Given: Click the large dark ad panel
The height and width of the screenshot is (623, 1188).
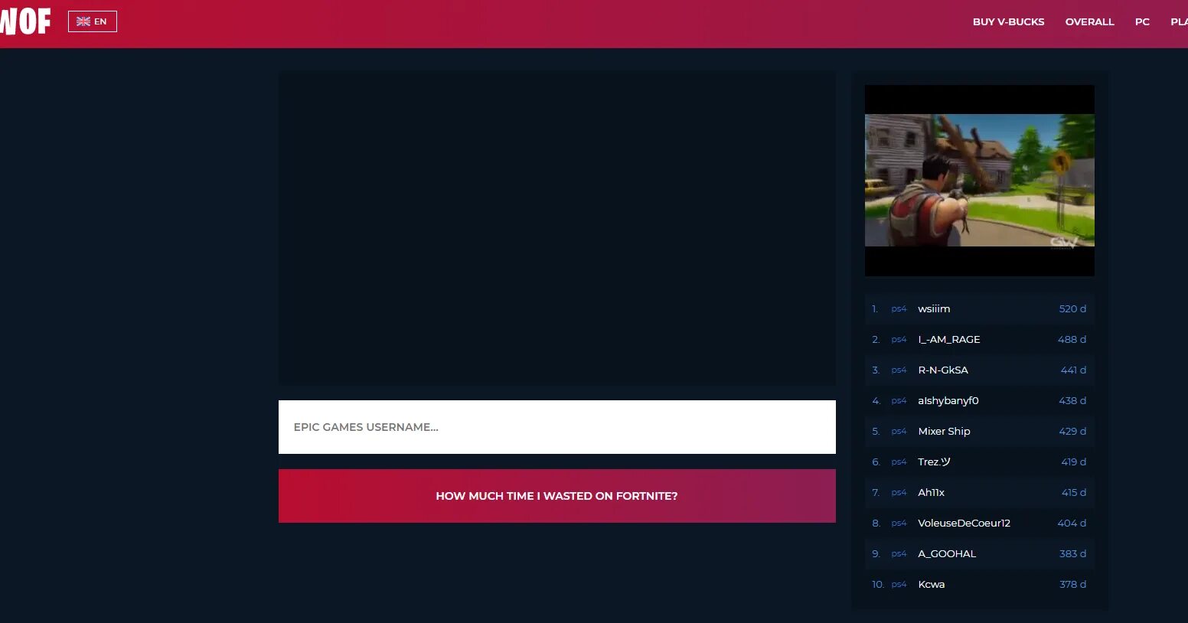Looking at the screenshot, I should pos(557,228).
